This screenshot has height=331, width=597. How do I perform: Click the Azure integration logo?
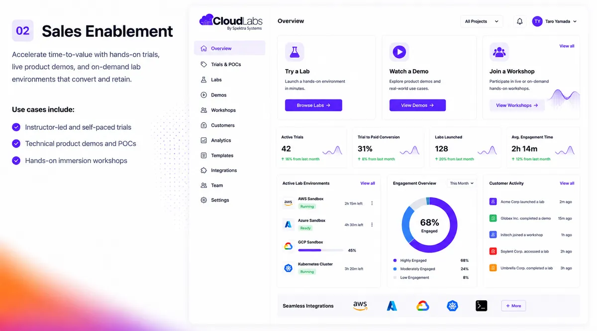coord(392,306)
